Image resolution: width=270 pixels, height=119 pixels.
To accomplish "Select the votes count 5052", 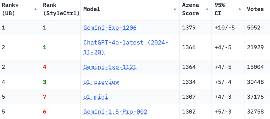I will pos(254,28).
